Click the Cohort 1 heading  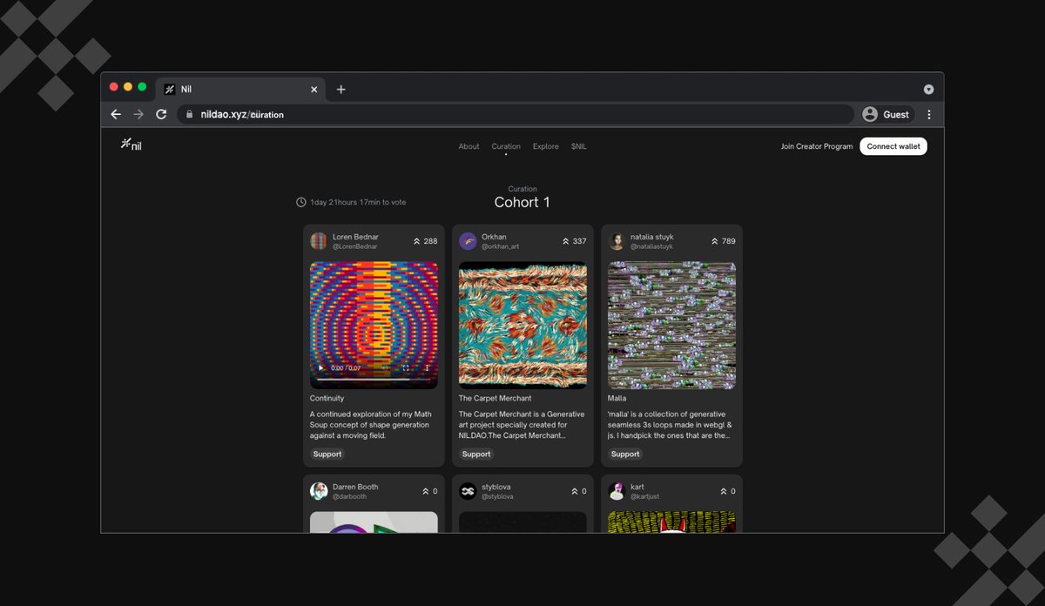(522, 202)
